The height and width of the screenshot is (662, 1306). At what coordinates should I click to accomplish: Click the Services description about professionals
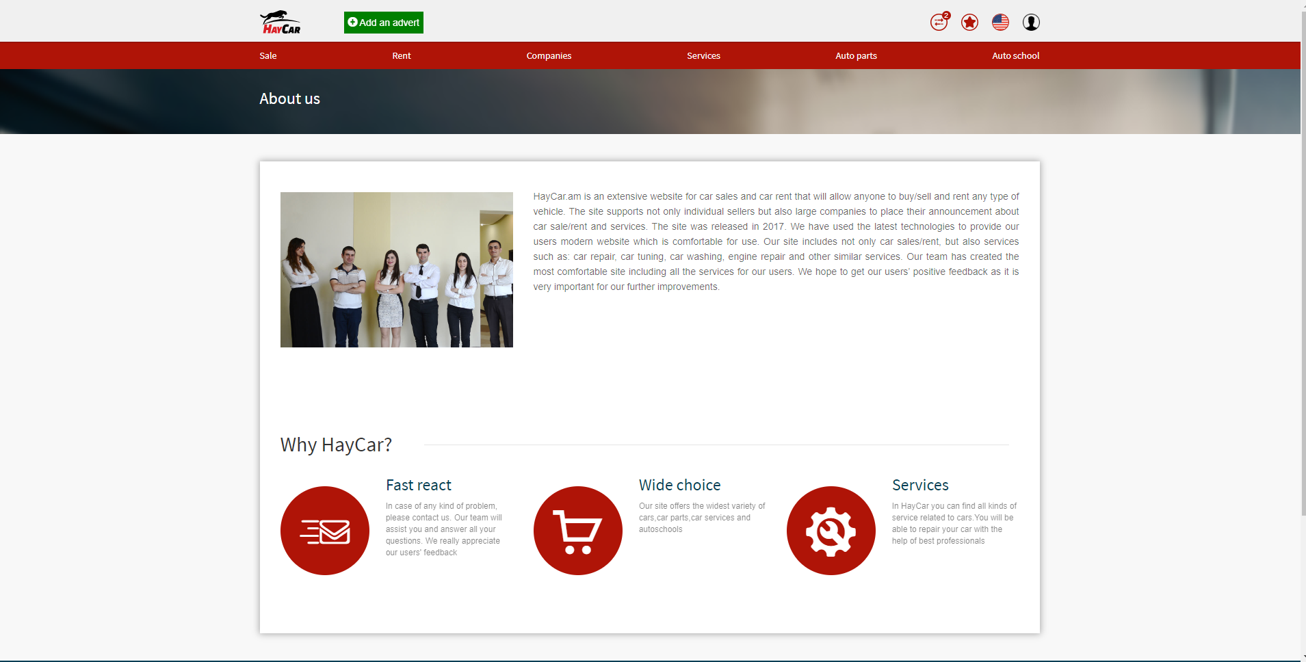point(954,523)
